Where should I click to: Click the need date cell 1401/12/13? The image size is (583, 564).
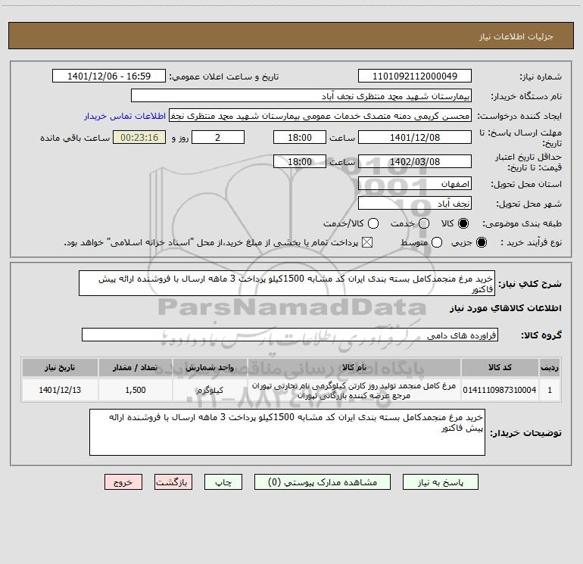(60, 390)
